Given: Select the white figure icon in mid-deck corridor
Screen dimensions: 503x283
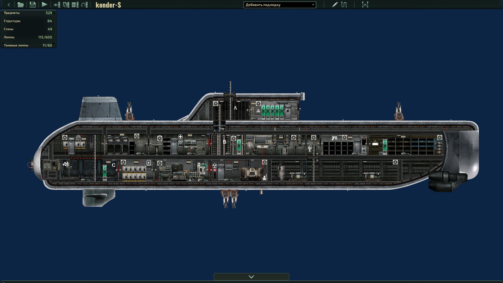Looking at the screenshot, I should point(310,149).
